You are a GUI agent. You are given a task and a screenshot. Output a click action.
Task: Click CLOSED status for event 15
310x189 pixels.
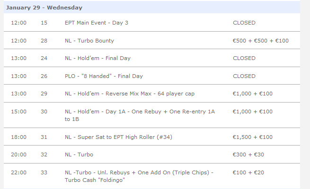(244, 23)
